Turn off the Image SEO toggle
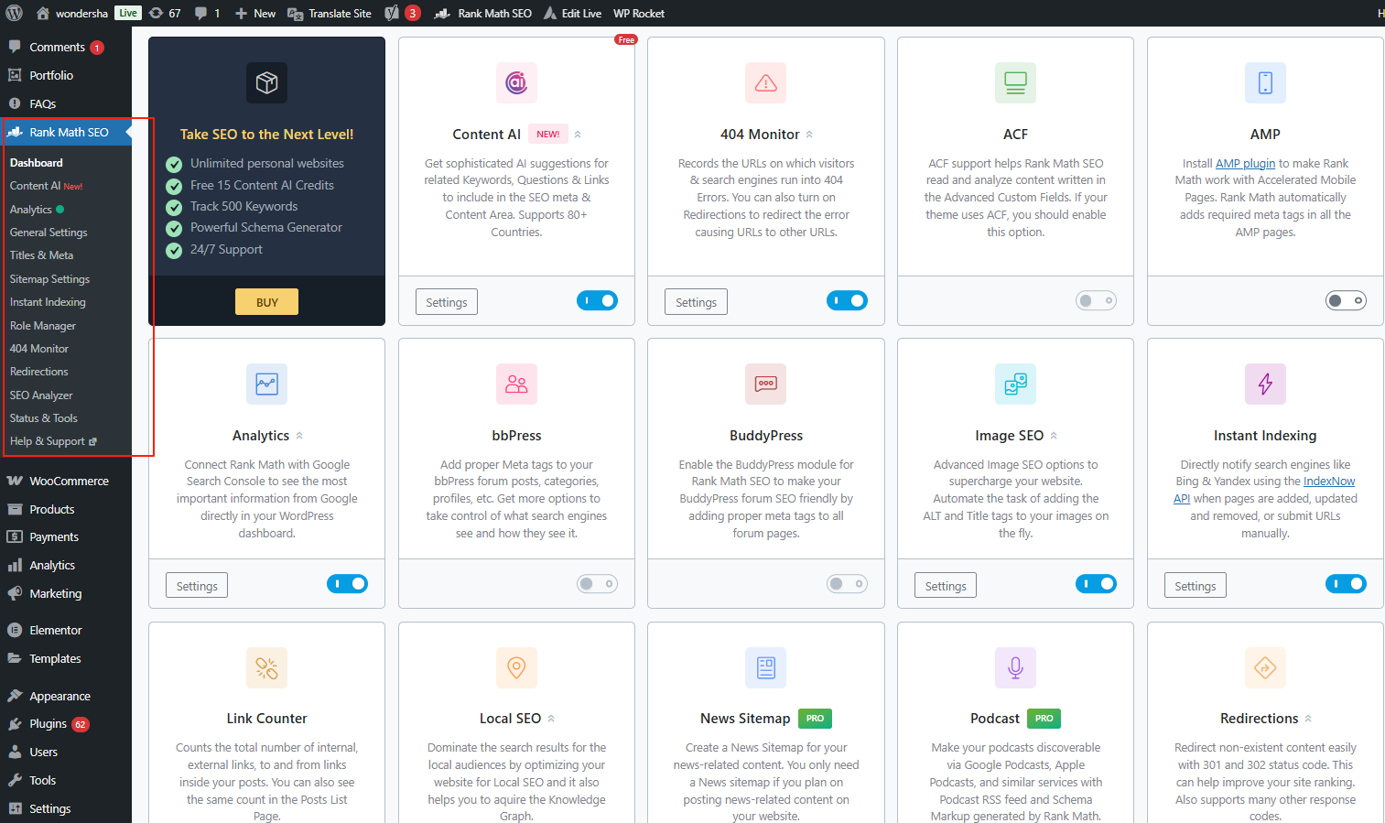The height and width of the screenshot is (823, 1385). point(1096,583)
